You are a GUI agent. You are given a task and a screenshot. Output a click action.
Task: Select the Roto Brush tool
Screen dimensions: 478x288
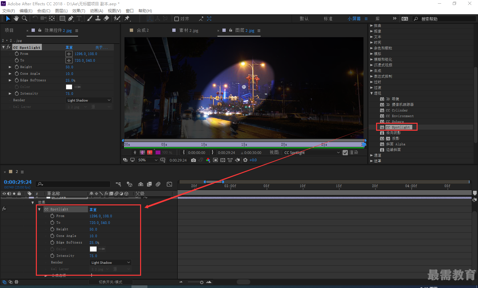(117, 19)
